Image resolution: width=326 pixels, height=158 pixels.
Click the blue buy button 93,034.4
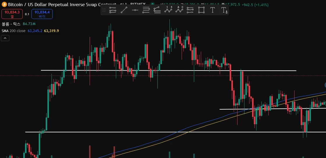pos(42,14)
